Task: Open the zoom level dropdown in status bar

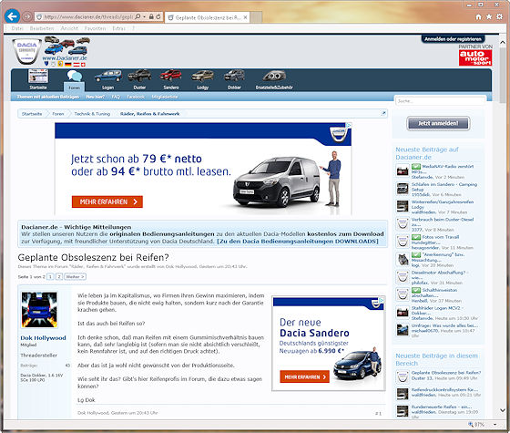Action: [495, 424]
